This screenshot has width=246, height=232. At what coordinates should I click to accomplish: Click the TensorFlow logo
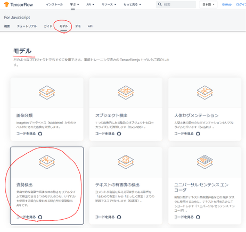[19, 5]
